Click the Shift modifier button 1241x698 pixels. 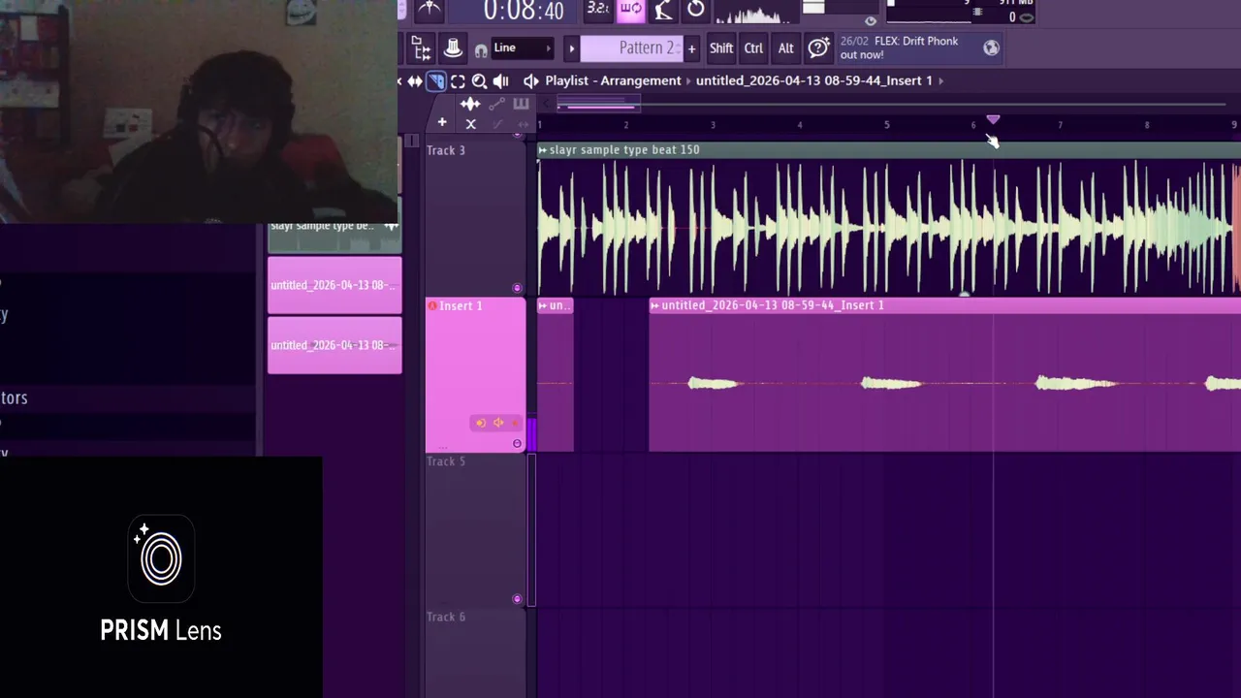[721, 48]
